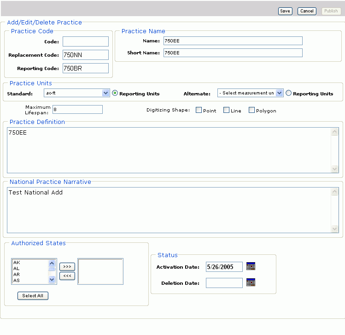Click the states list scrollbar thumb

(52, 269)
